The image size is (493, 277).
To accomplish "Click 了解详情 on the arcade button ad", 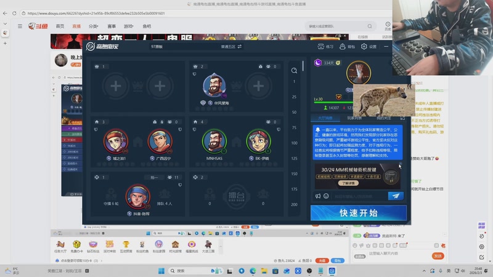I will pyautogui.click(x=348, y=183).
